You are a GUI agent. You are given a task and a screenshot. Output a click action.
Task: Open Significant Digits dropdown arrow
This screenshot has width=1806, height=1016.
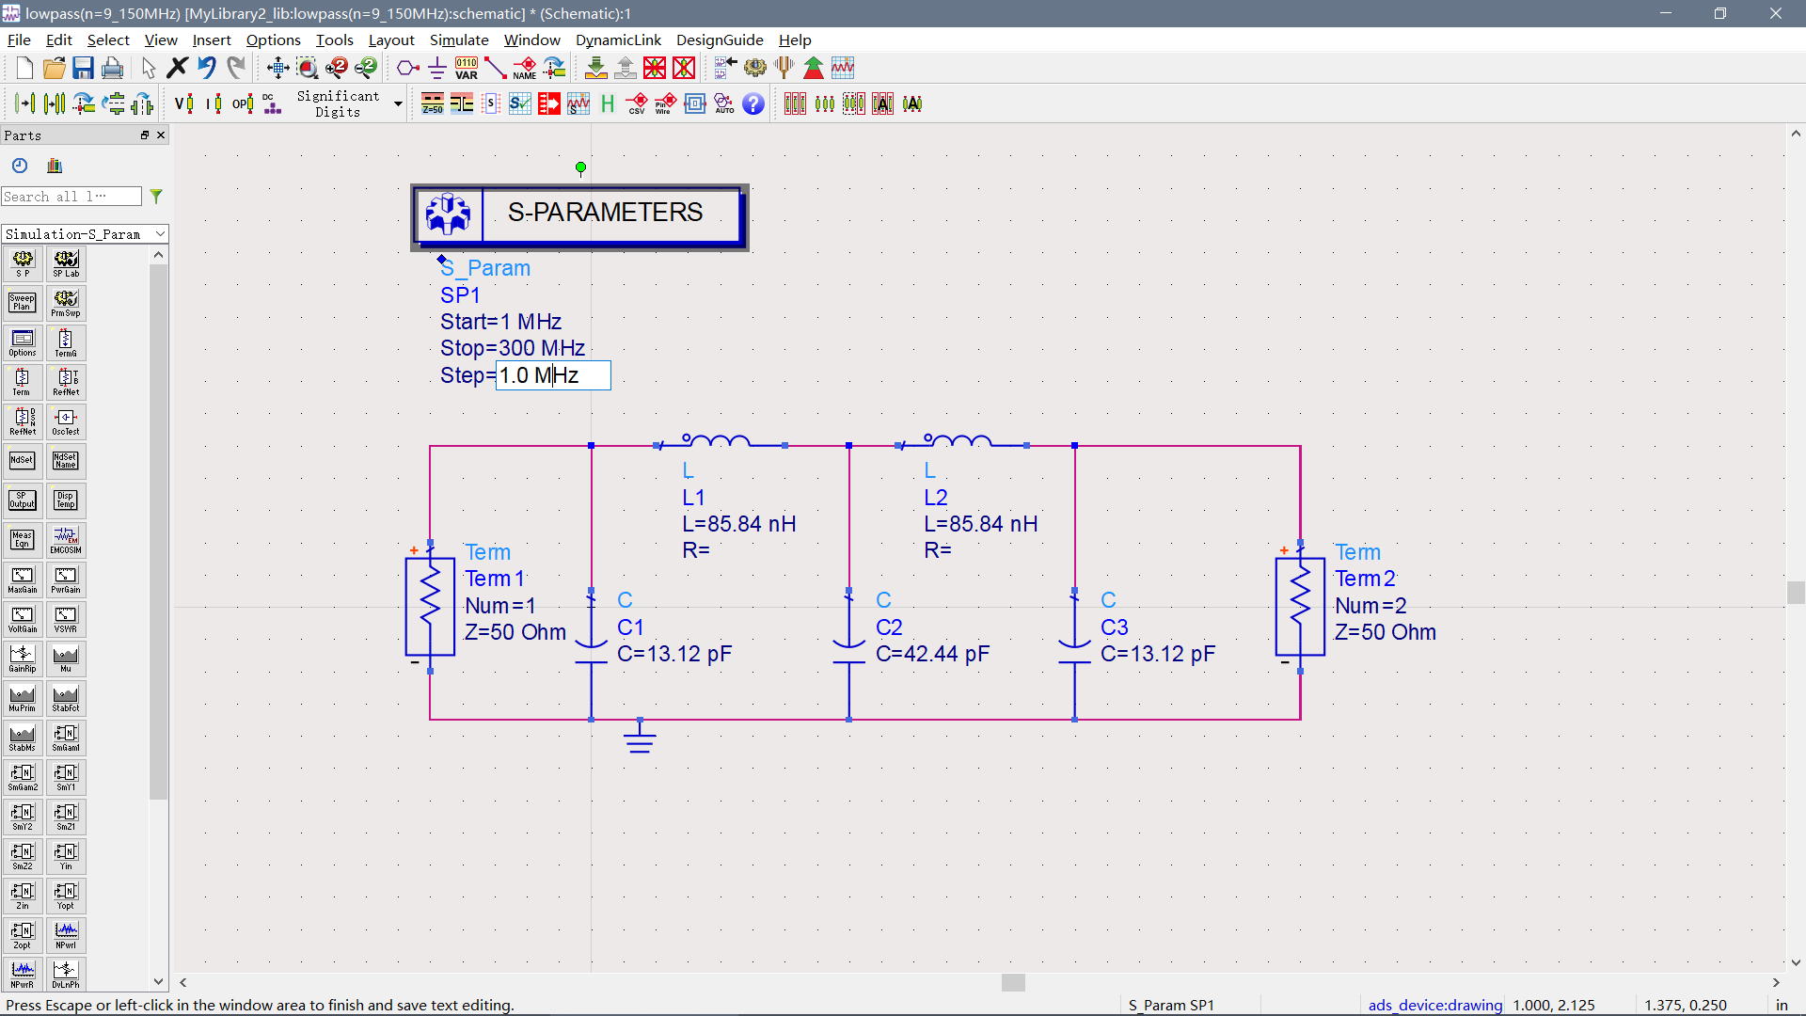(398, 103)
